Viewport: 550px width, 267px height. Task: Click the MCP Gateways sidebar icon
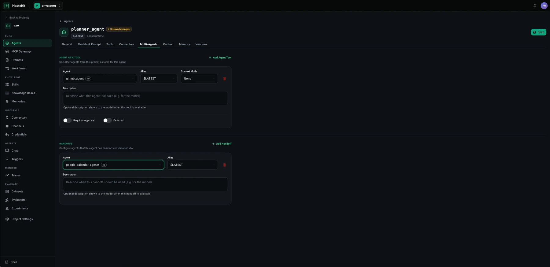click(7, 51)
